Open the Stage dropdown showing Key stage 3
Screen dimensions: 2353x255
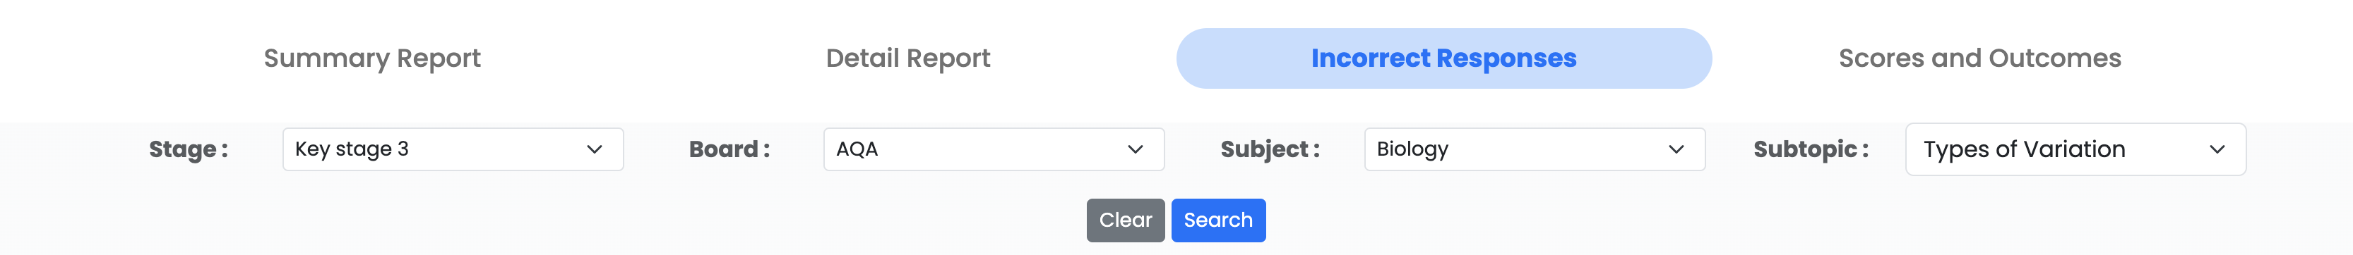pyautogui.click(x=453, y=149)
